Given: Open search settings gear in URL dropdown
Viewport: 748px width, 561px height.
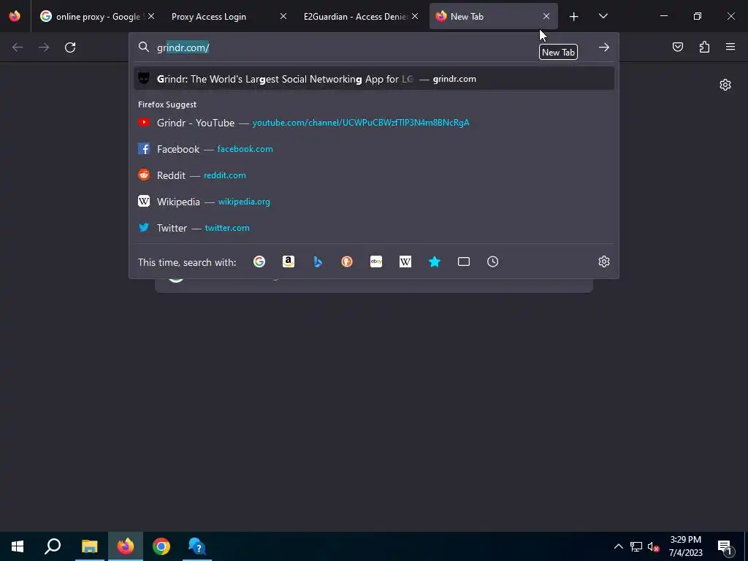Looking at the screenshot, I should (604, 262).
